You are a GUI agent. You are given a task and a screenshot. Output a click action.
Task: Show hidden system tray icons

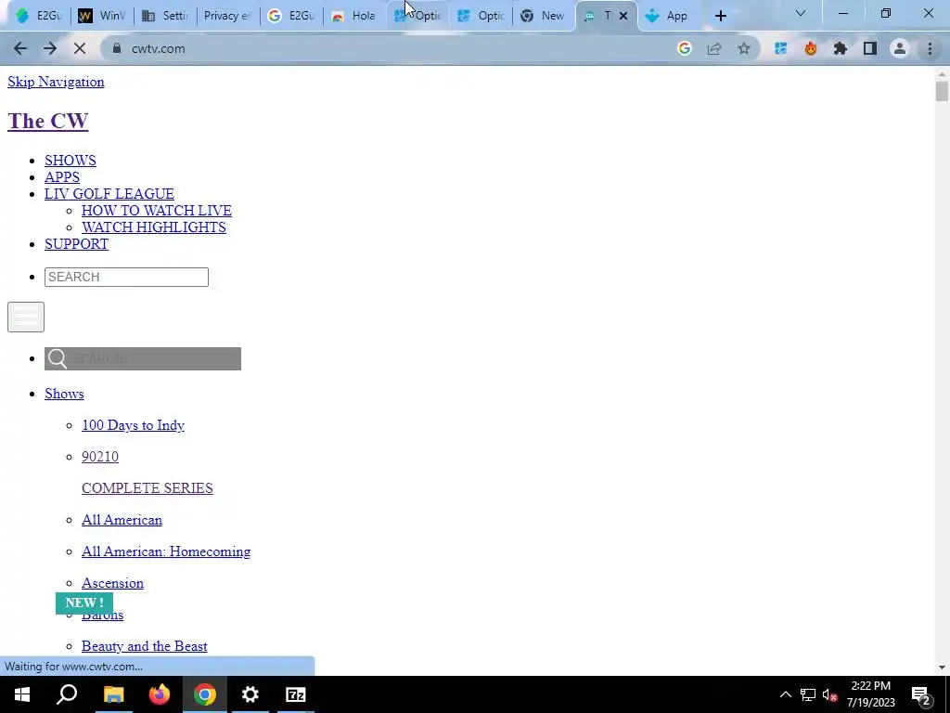click(785, 694)
